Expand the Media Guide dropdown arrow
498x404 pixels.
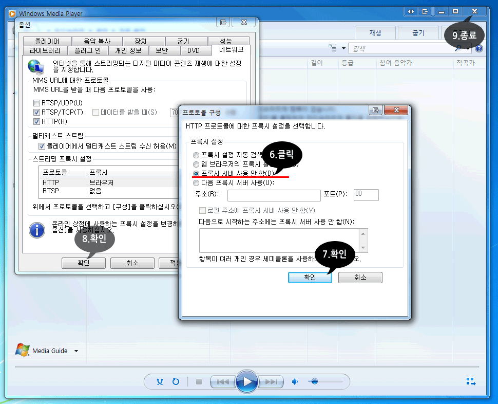(x=76, y=351)
